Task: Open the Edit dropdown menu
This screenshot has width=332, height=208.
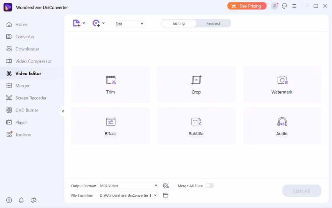Action: pyautogui.click(x=129, y=24)
